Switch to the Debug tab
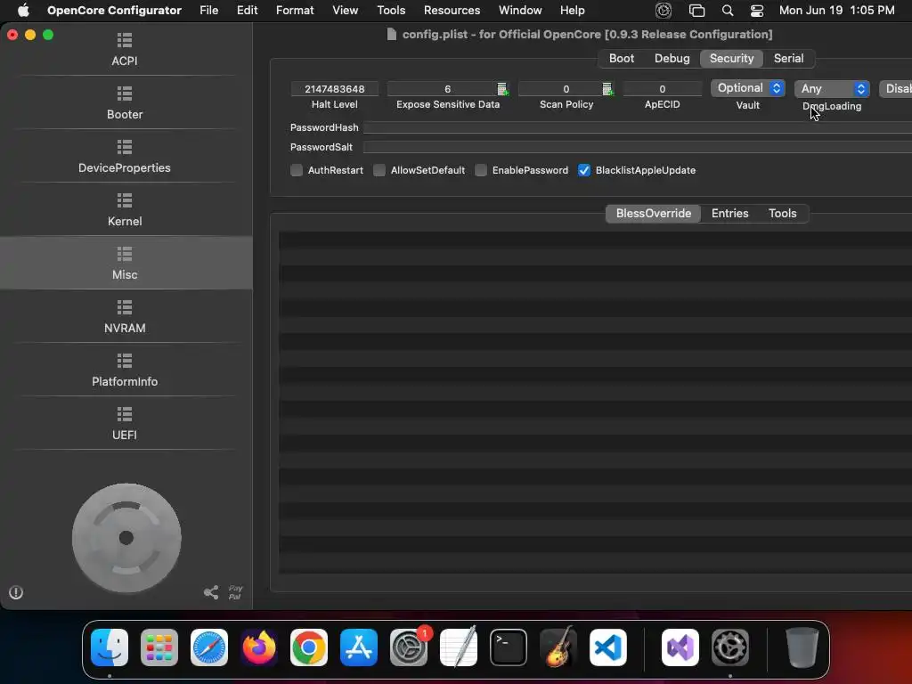Image resolution: width=912 pixels, height=684 pixels. pyautogui.click(x=672, y=59)
